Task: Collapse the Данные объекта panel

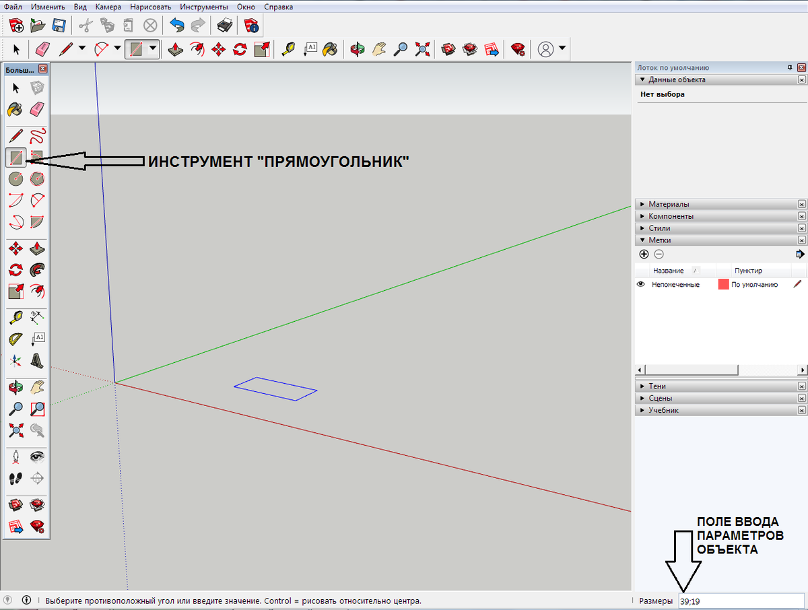Action: pyautogui.click(x=642, y=79)
